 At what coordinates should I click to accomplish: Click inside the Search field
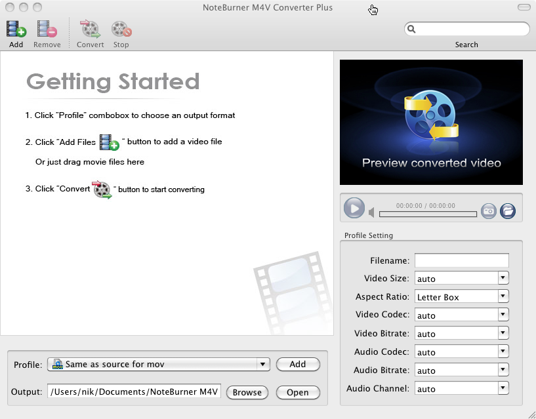467,29
